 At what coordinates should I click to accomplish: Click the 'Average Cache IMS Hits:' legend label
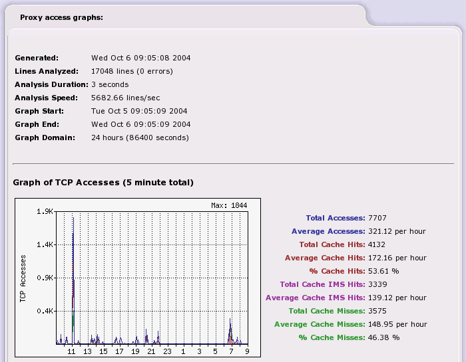pos(316,298)
